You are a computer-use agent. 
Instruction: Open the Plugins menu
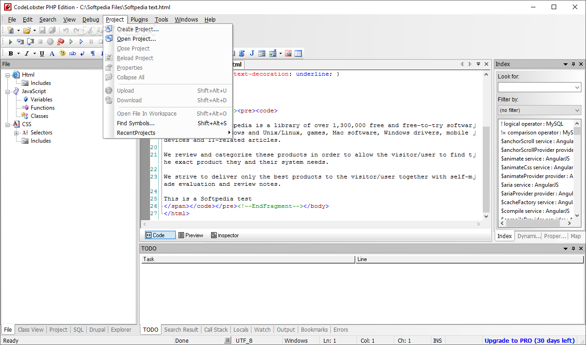coord(139,19)
